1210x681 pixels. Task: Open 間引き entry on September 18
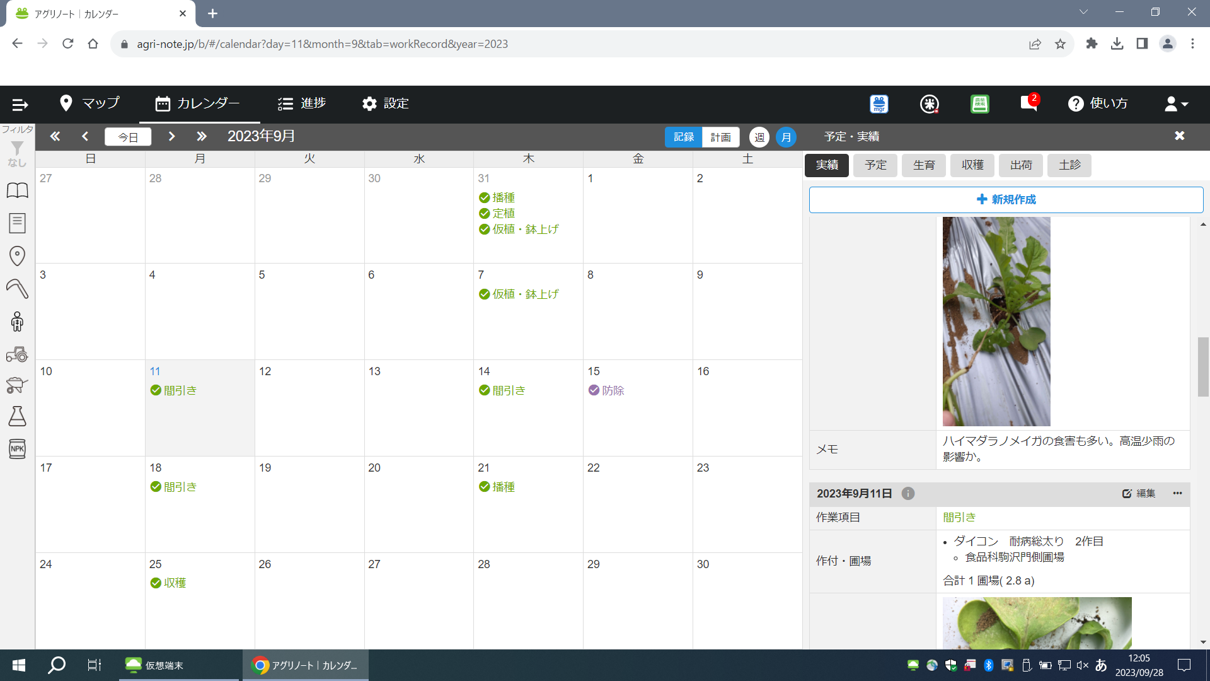click(x=174, y=487)
